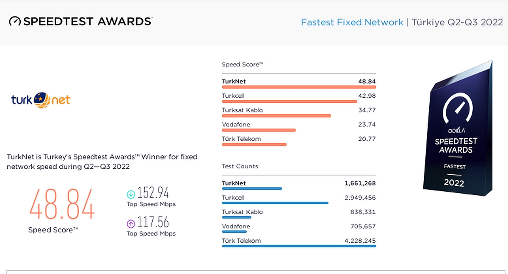The image size is (508, 274).
Task: Select TurkNet in the Test Counts list
Action: [234, 183]
